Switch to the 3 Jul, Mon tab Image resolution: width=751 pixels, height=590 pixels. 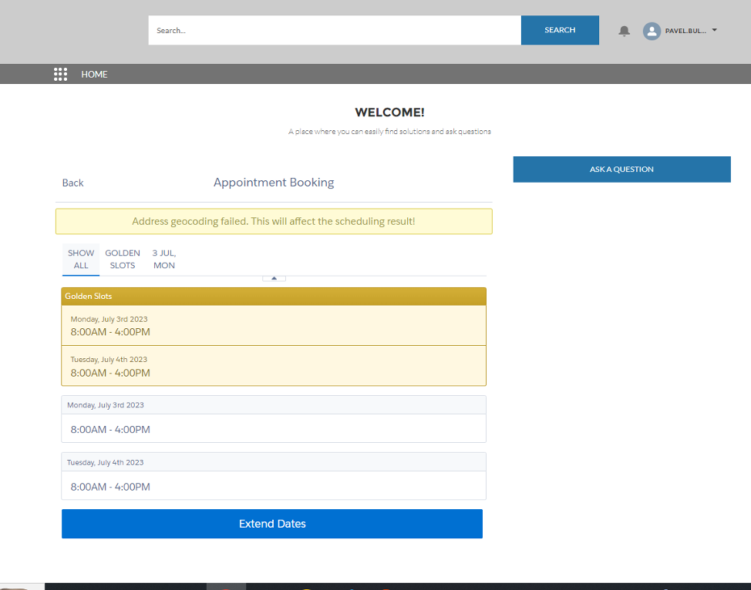[164, 259]
